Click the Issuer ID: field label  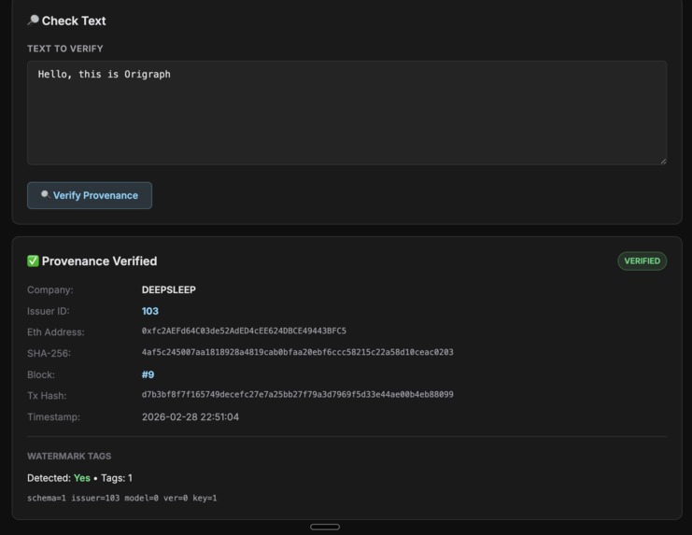(49, 311)
